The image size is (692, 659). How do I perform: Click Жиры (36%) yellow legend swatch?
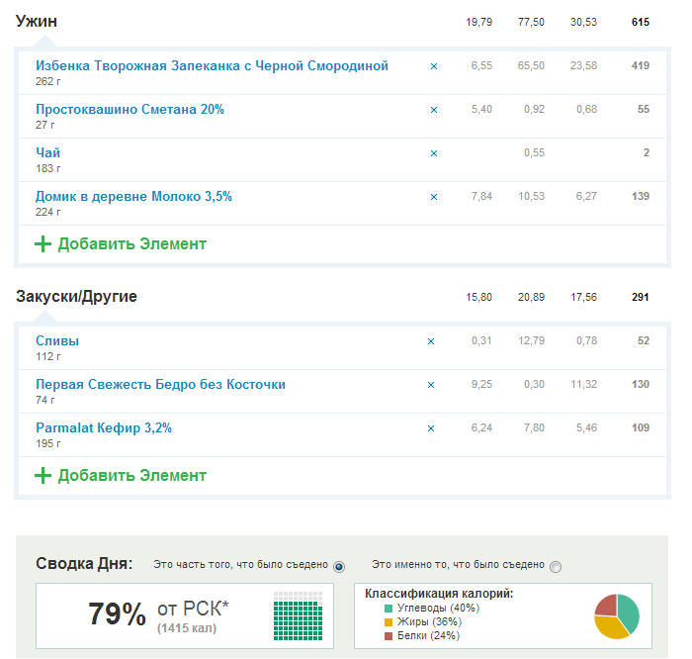pyautogui.click(x=389, y=622)
